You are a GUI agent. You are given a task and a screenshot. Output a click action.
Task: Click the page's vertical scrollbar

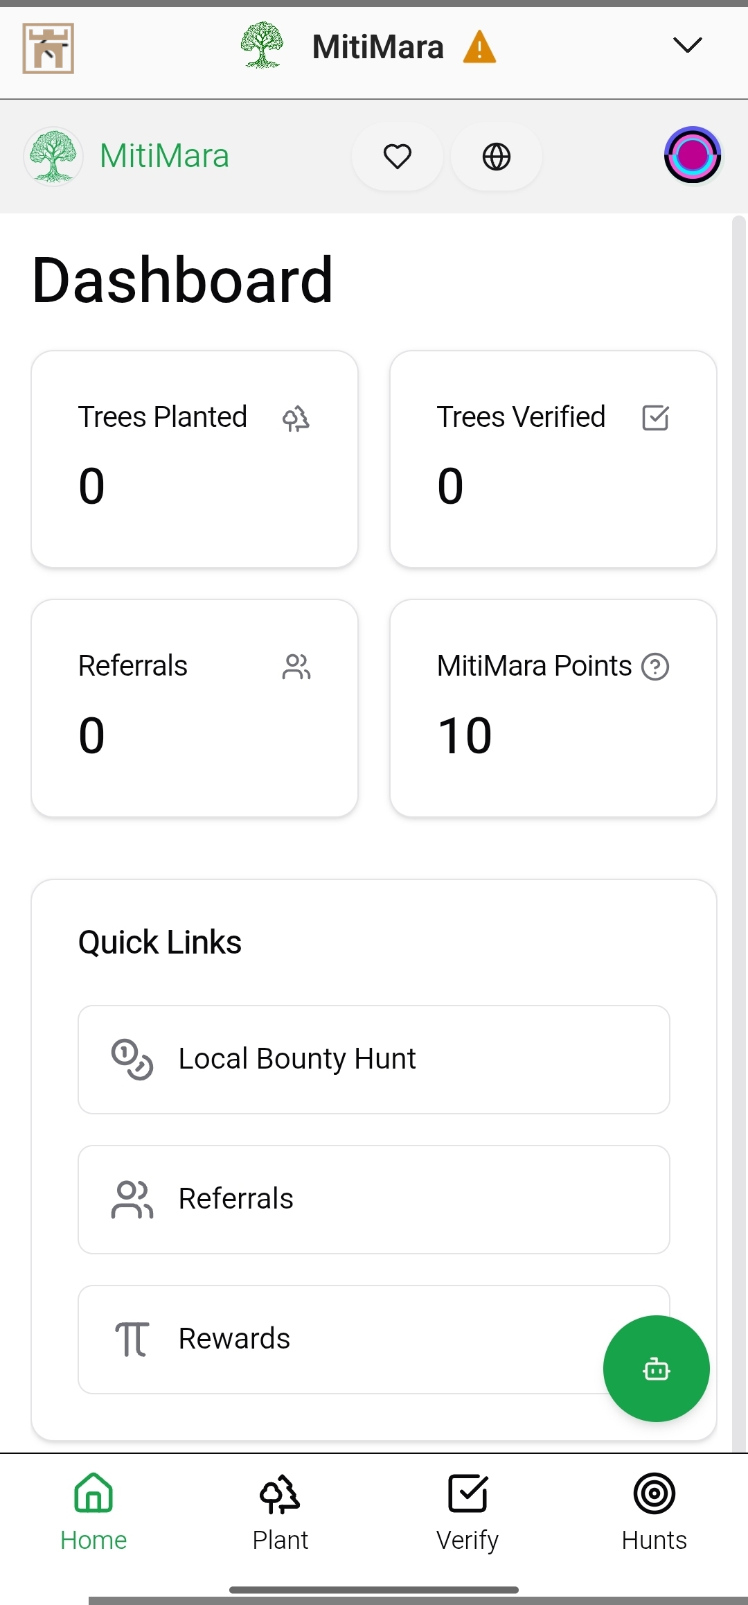point(739,832)
